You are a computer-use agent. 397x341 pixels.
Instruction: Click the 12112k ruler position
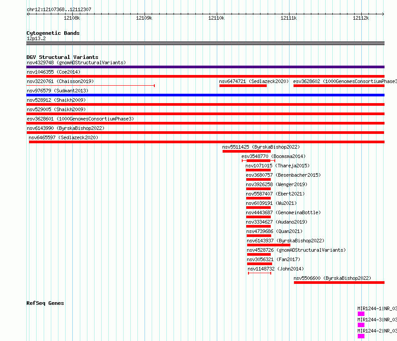pos(361,18)
